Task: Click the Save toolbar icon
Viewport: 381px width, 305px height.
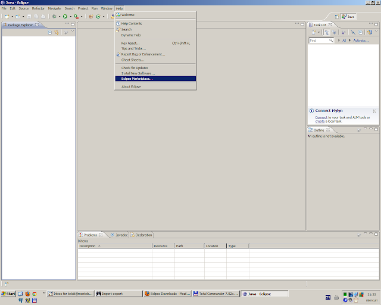Action: (29, 17)
